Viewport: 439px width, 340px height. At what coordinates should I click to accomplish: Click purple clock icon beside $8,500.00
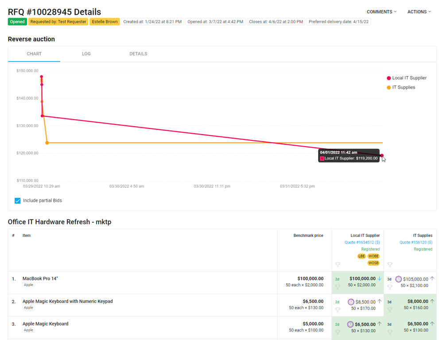pyautogui.click(x=351, y=302)
